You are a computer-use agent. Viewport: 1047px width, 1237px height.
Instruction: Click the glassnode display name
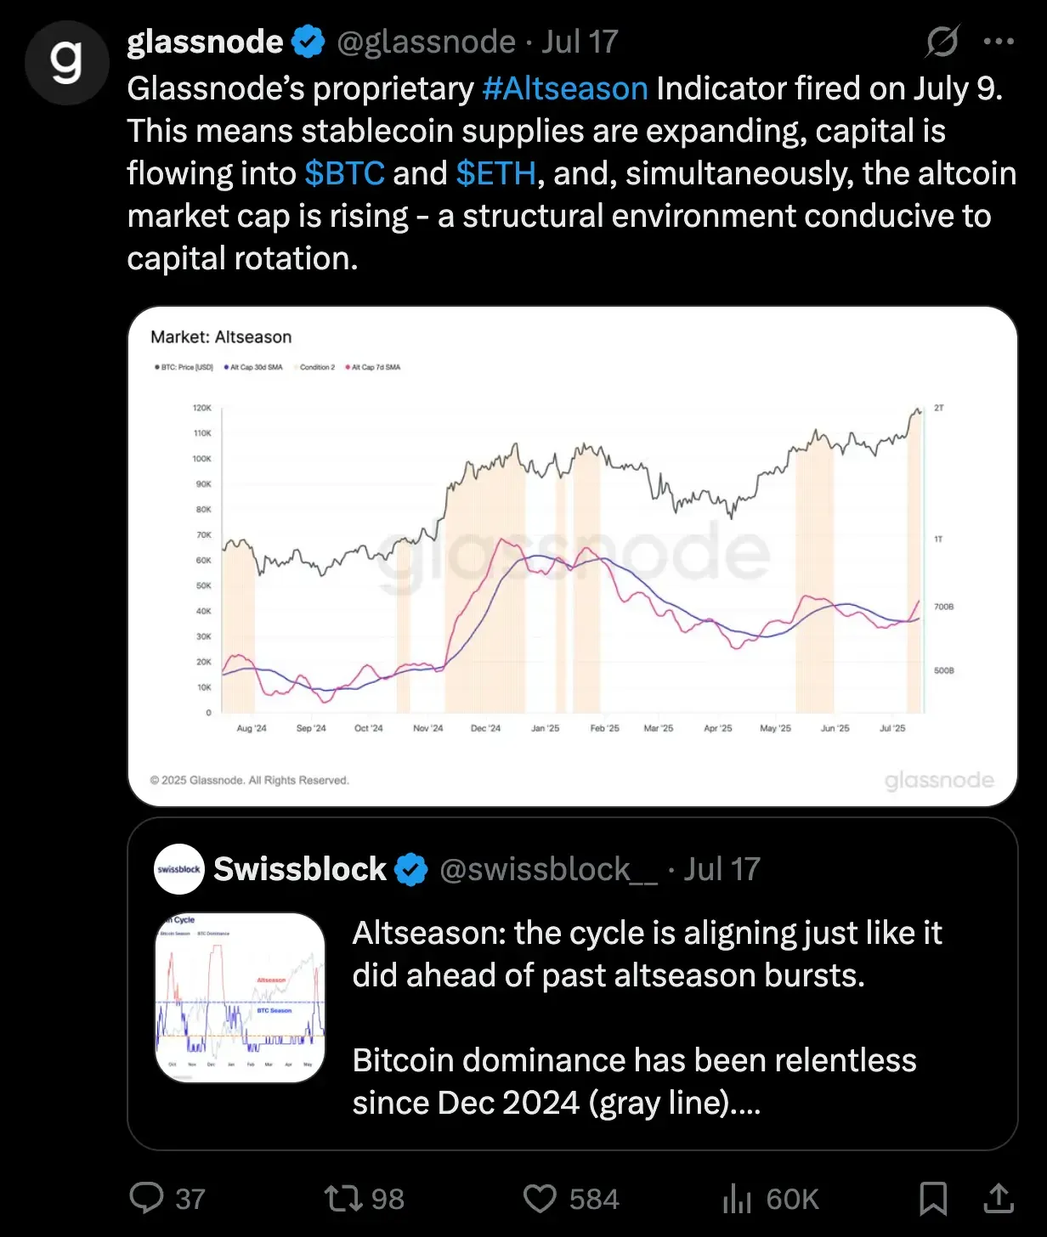coord(205,42)
